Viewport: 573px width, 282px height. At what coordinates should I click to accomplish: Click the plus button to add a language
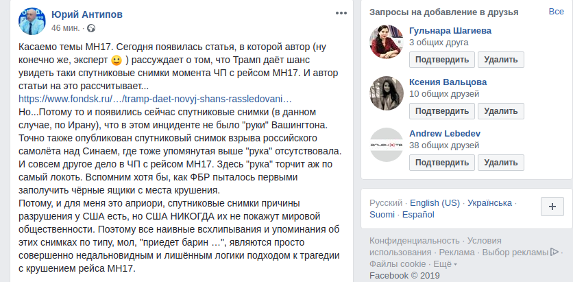click(552, 207)
